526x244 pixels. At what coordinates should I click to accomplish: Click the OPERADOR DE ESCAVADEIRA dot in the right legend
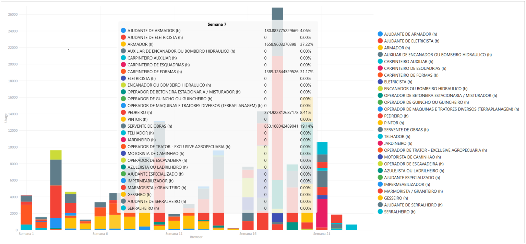[380, 164]
